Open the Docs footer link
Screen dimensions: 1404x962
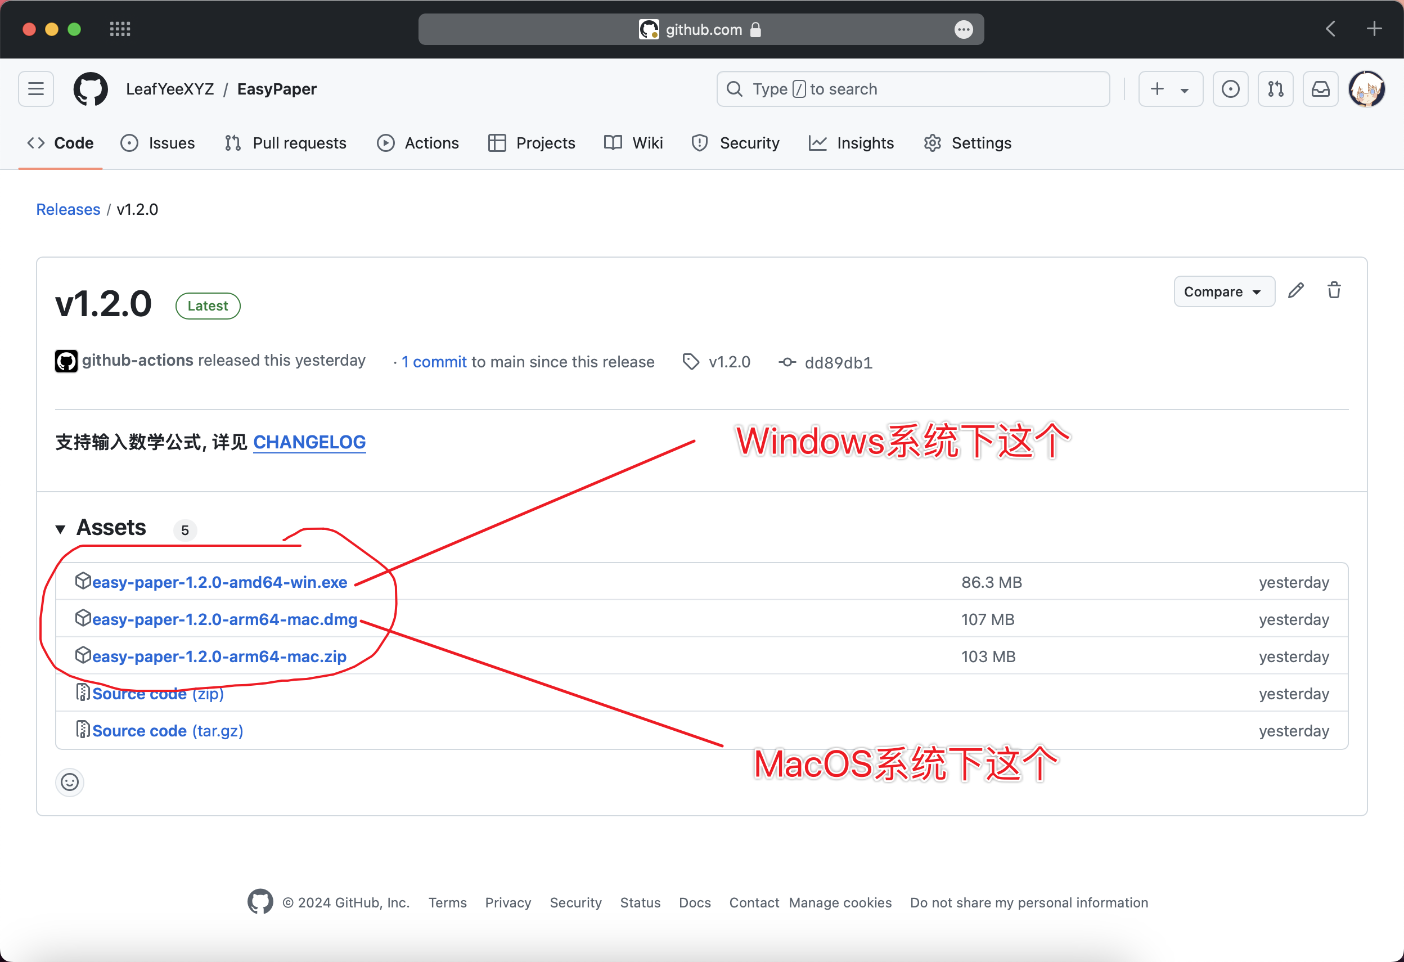[695, 902]
